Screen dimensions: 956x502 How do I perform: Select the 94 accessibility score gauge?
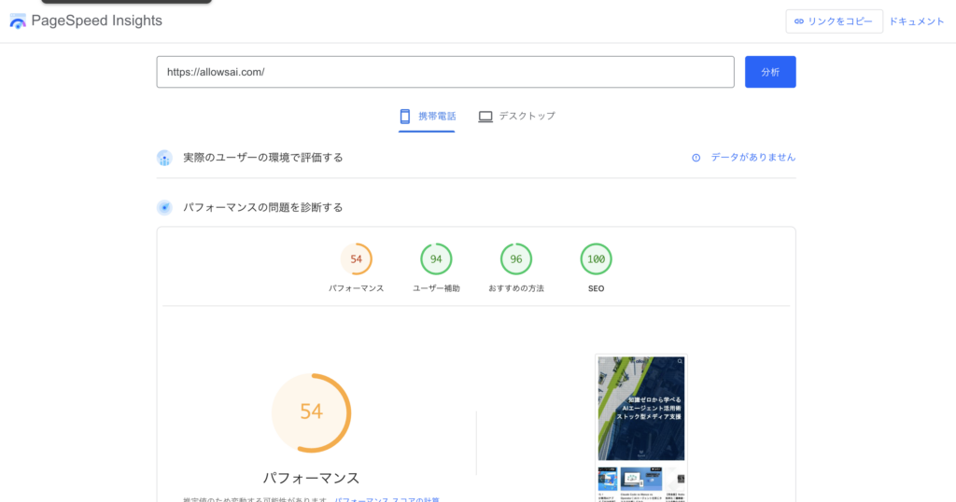point(436,259)
